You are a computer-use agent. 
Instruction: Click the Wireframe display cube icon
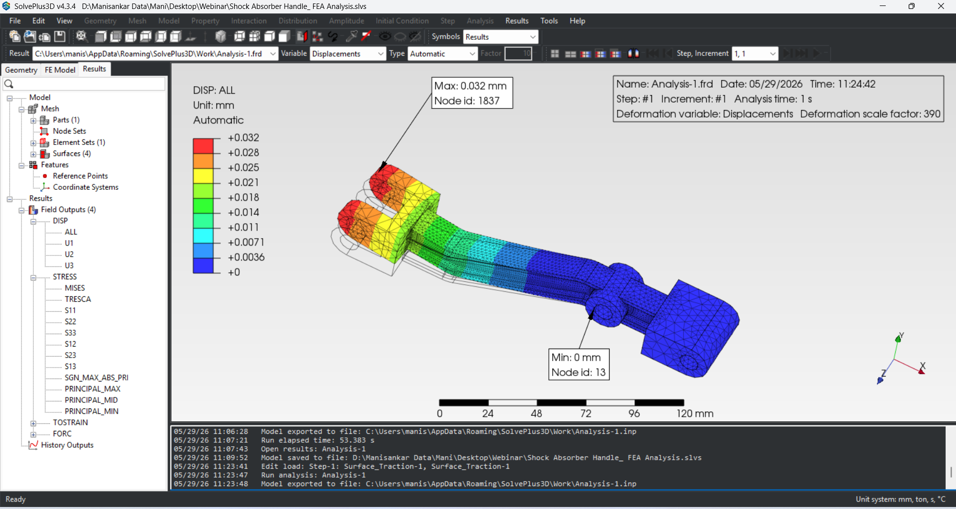(240, 36)
